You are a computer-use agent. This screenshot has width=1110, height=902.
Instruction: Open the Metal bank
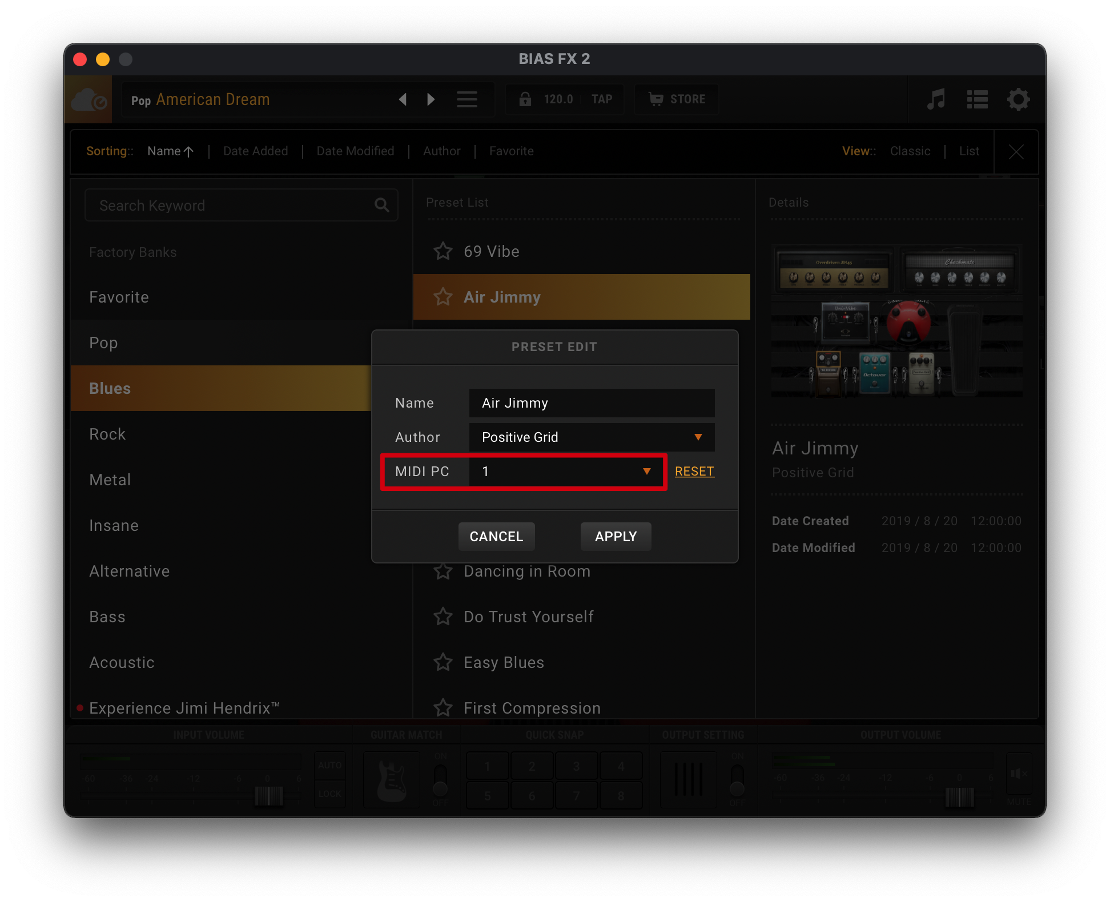point(222,480)
